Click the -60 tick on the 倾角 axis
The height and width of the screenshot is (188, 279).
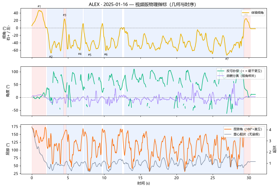[15, 50]
